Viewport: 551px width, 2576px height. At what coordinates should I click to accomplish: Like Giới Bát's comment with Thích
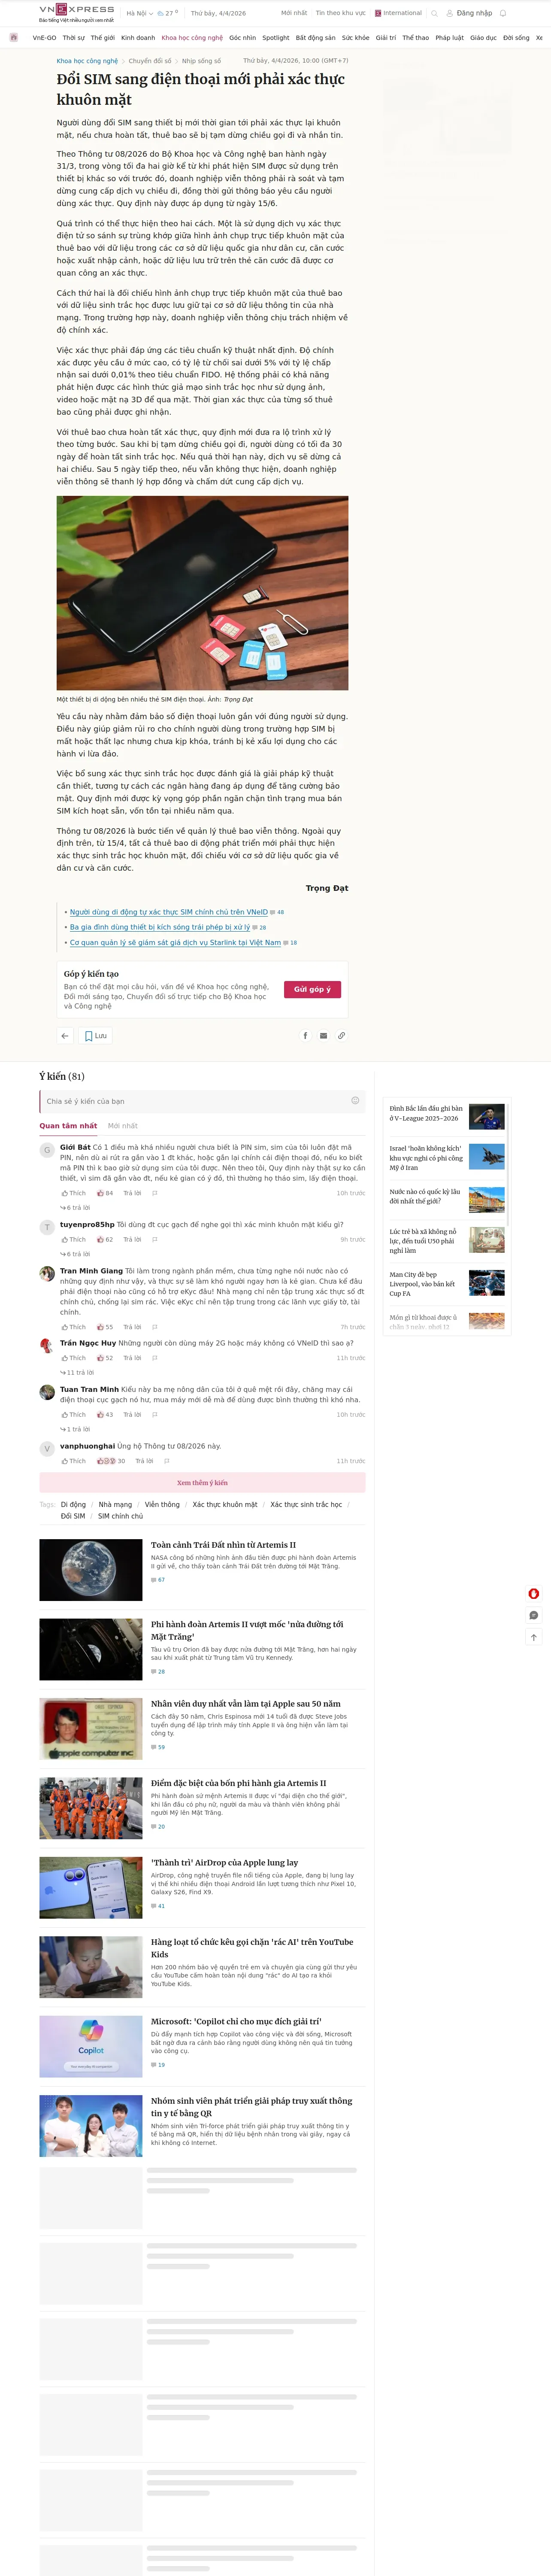74,1193
